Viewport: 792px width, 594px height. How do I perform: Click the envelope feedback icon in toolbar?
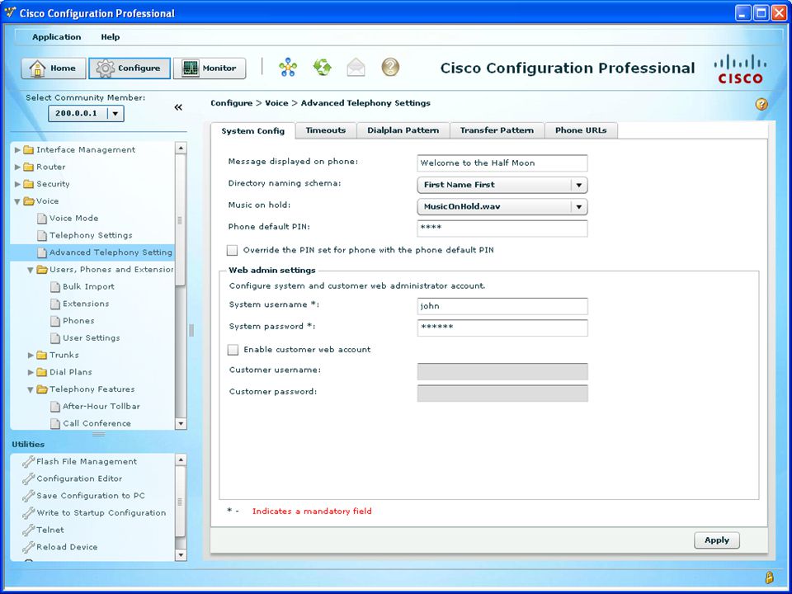click(x=356, y=67)
